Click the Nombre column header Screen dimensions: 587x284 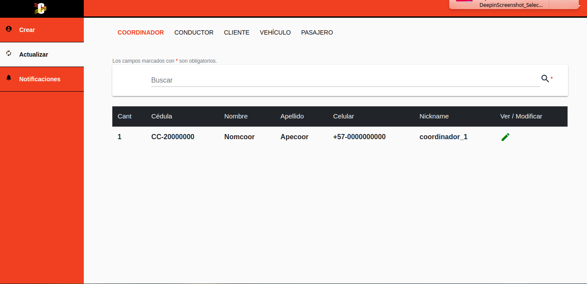(236, 116)
